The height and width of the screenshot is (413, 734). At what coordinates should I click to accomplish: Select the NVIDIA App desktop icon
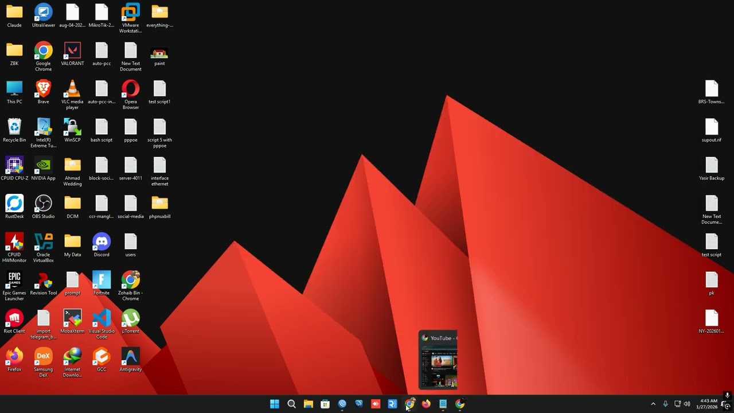click(44, 169)
